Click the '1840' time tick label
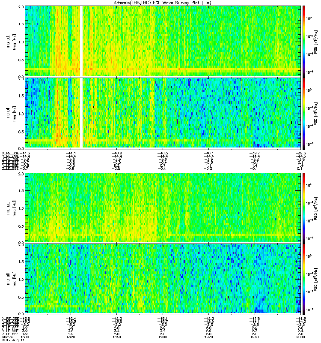 pos(117,337)
